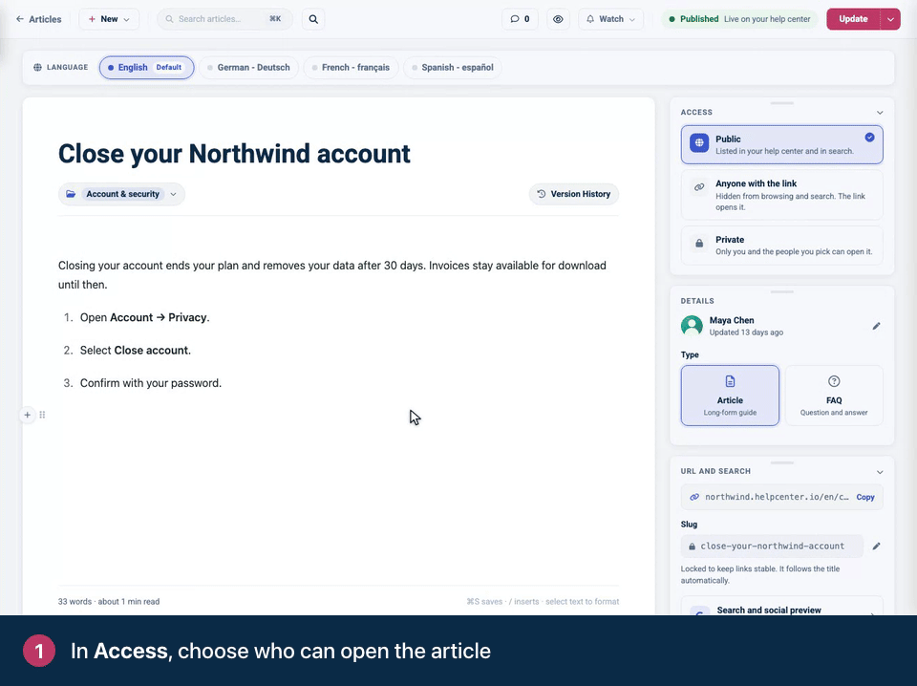The width and height of the screenshot is (917, 686).
Task: Click the folder icon in category chip
Action: point(71,194)
